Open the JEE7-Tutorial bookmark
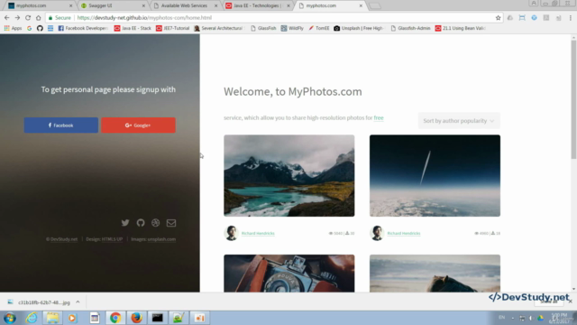The width and height of the screenshot is (577, 325). pyautogui.click(x=172, y=28)
